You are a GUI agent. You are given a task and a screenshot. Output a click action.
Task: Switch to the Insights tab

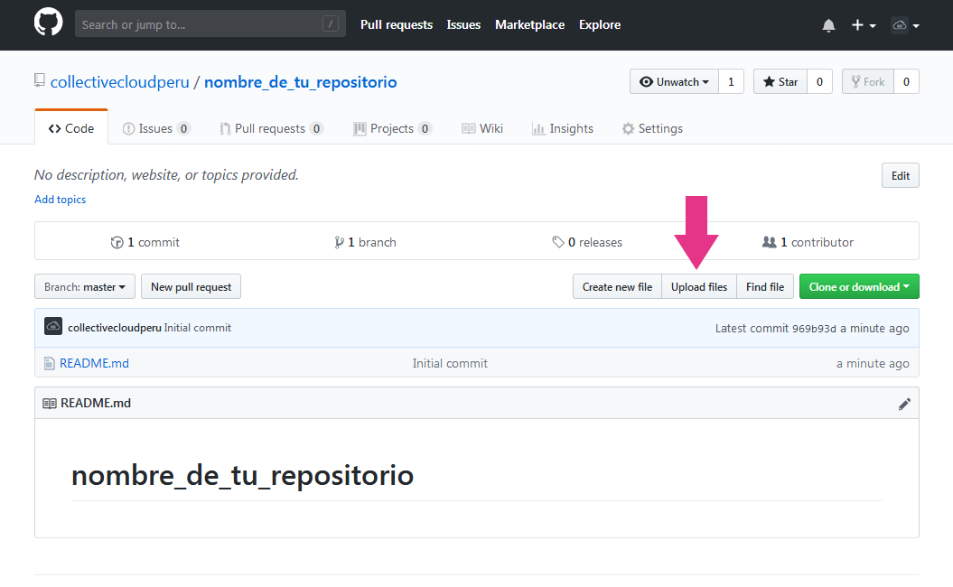563,128
